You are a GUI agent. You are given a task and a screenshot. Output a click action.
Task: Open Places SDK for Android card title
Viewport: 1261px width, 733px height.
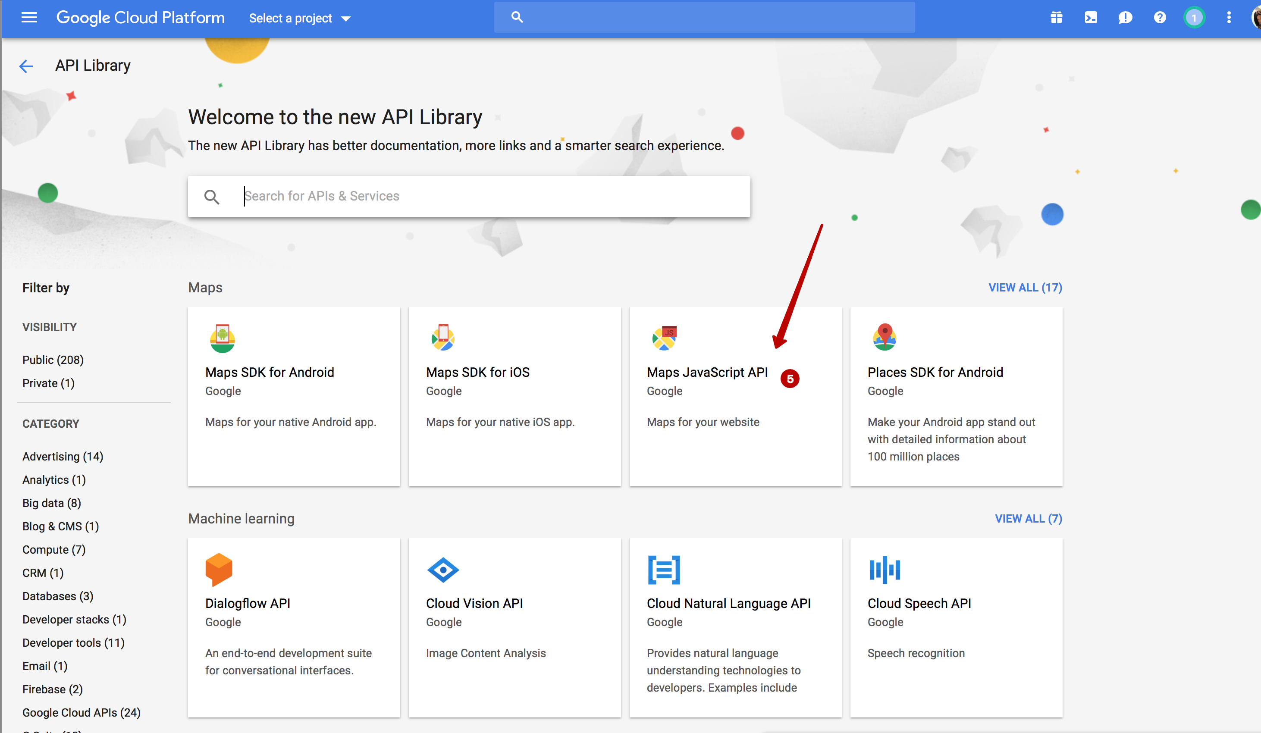tap(935, 372)
